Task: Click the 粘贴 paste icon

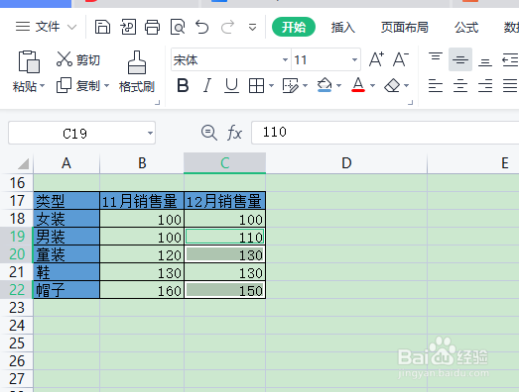Action: (x=29, y=61)
